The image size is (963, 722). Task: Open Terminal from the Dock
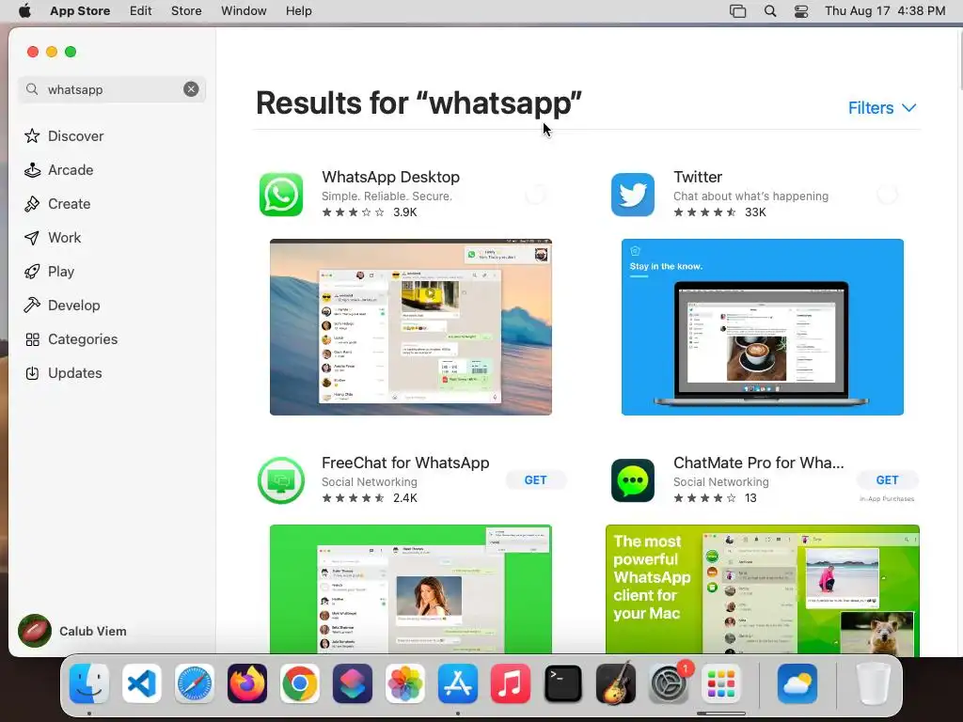tap(563, 683)
